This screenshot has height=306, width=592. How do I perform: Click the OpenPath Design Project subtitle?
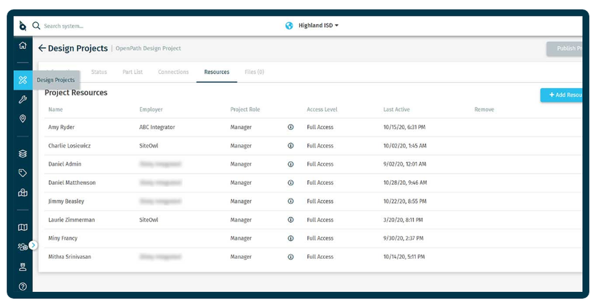pyautogui.click(x=148, y=48)
